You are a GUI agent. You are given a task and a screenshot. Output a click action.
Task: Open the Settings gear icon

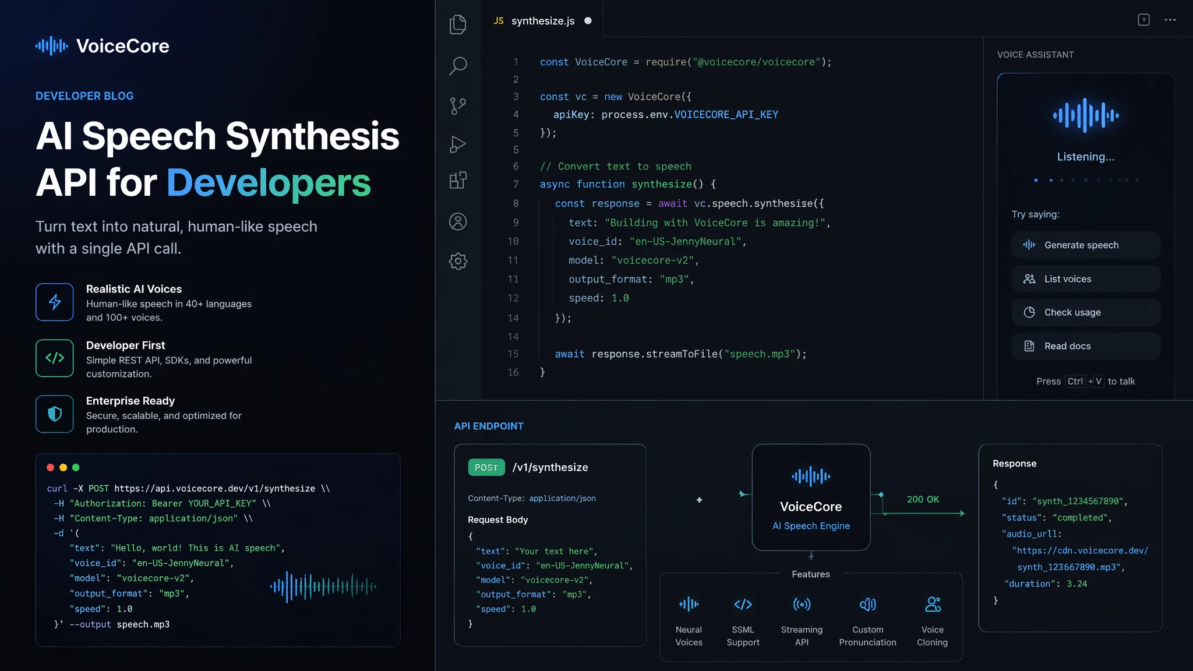click(x=458, y=261)
